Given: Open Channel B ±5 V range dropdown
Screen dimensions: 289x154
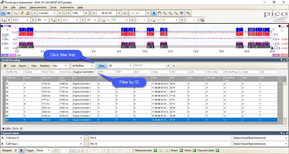Looking at the screenshot, I should 77,20.
